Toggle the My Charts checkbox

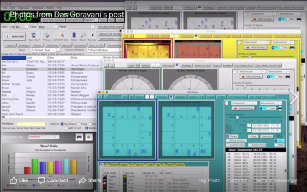tap(62, 124)
